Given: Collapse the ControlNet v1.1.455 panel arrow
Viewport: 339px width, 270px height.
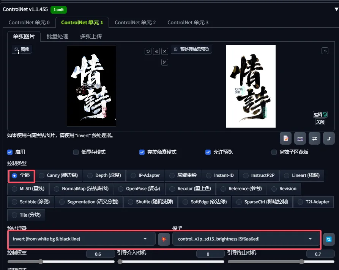Looking at the screenshot, I should pos(336,9).
